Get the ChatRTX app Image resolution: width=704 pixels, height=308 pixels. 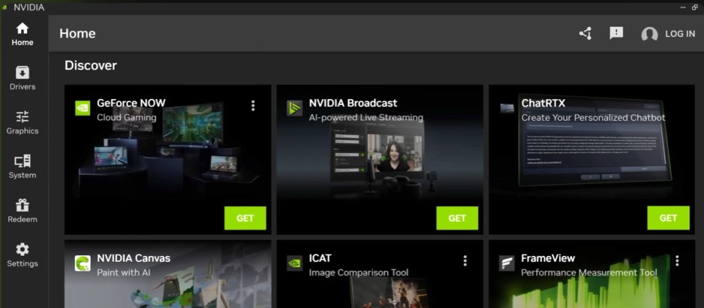(x=668, y=219)
